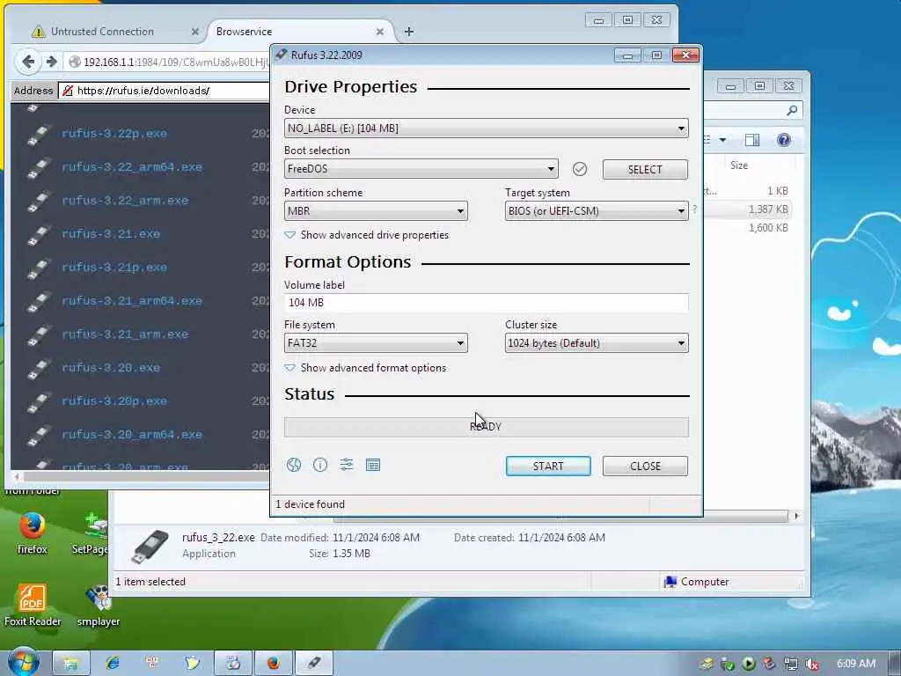Viewport: 901px width, 676px height.
Task: Click the file explorer taskbar button
Action: pos(71,663)
